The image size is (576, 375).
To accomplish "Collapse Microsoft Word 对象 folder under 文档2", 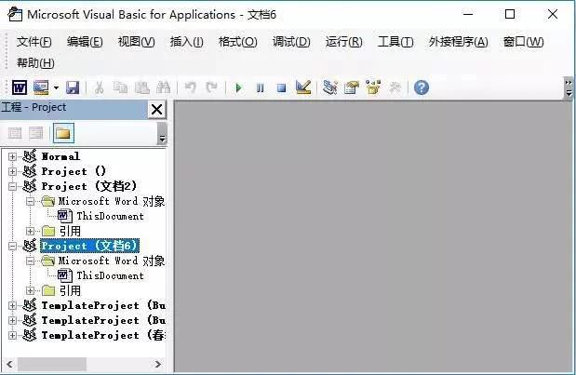I will [30, 201].
